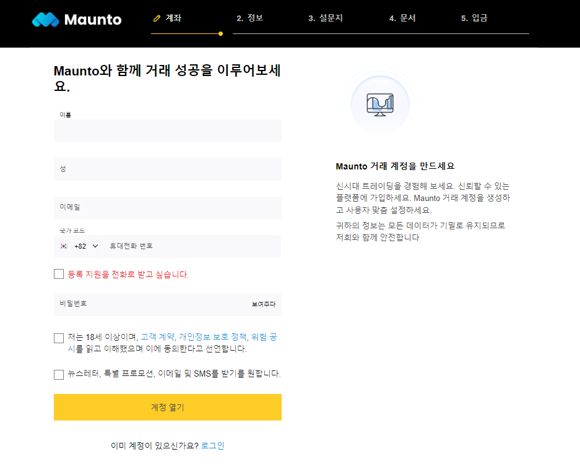Click the South Korea flag icon
580x470 pixels.
point(64,246)
